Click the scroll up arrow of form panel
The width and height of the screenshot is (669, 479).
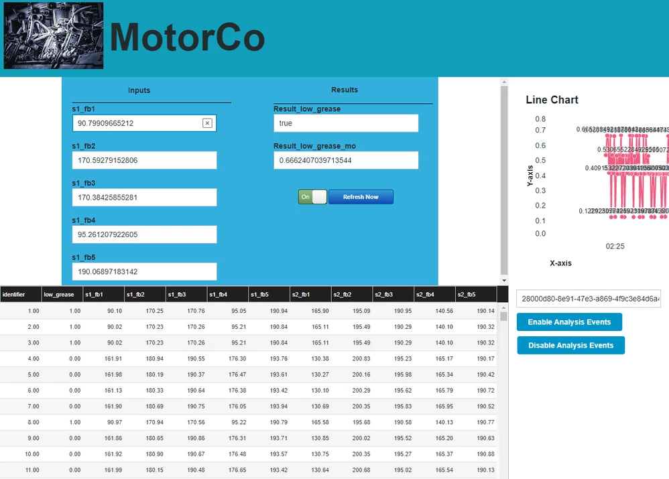click(x=504, y=82)
